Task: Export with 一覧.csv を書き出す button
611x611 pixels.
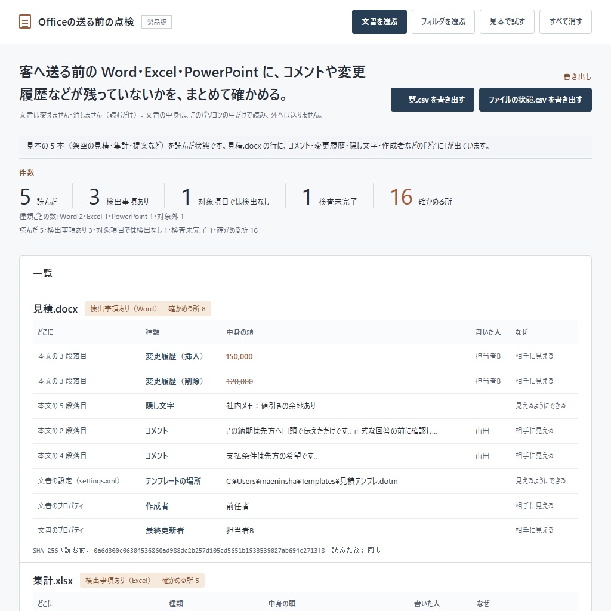Action: [x=433, y=100]
